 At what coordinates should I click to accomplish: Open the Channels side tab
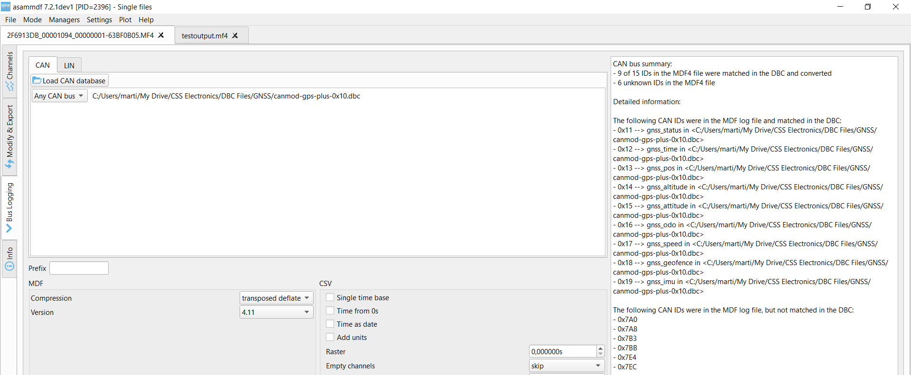pos(9,71)
